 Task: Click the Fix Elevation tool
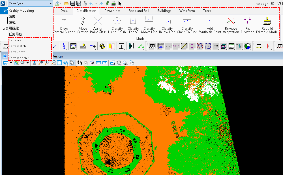click(248, 25)
